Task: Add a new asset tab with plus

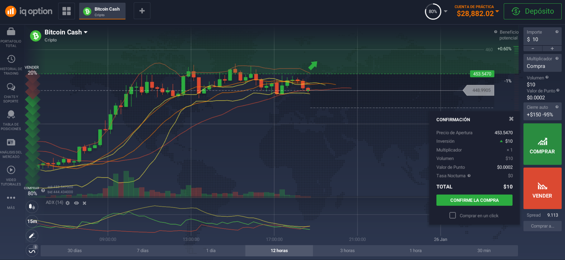Action: [x=142, y=11]
